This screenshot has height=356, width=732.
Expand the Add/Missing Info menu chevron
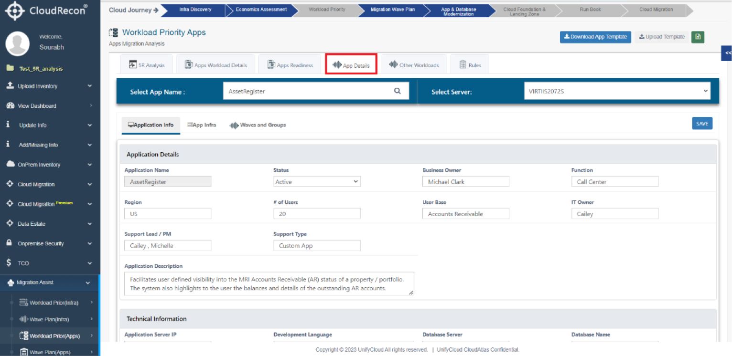tap(90, 145)
